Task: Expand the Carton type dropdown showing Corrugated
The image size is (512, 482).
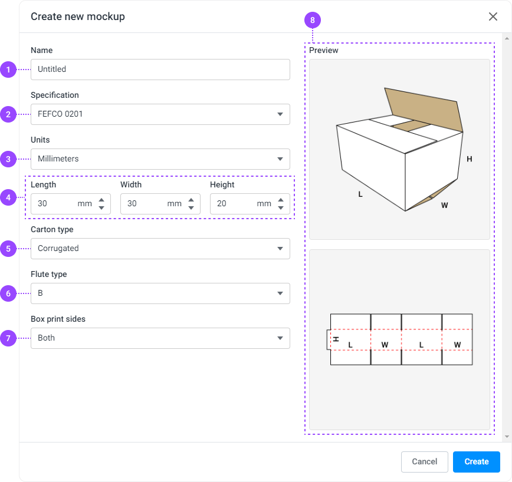Action: pos(160,249)
